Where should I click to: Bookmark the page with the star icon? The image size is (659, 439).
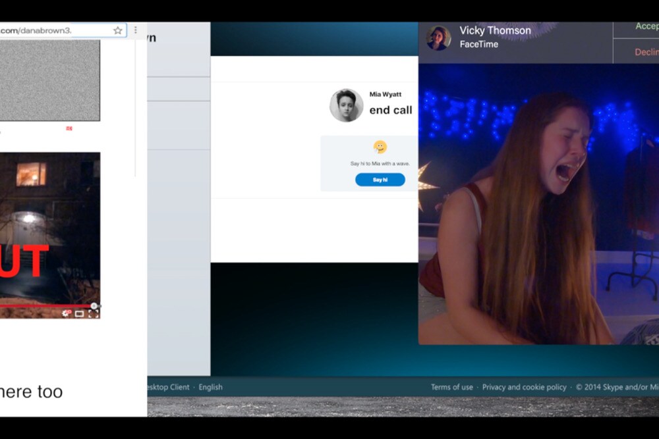pos(118,30)
